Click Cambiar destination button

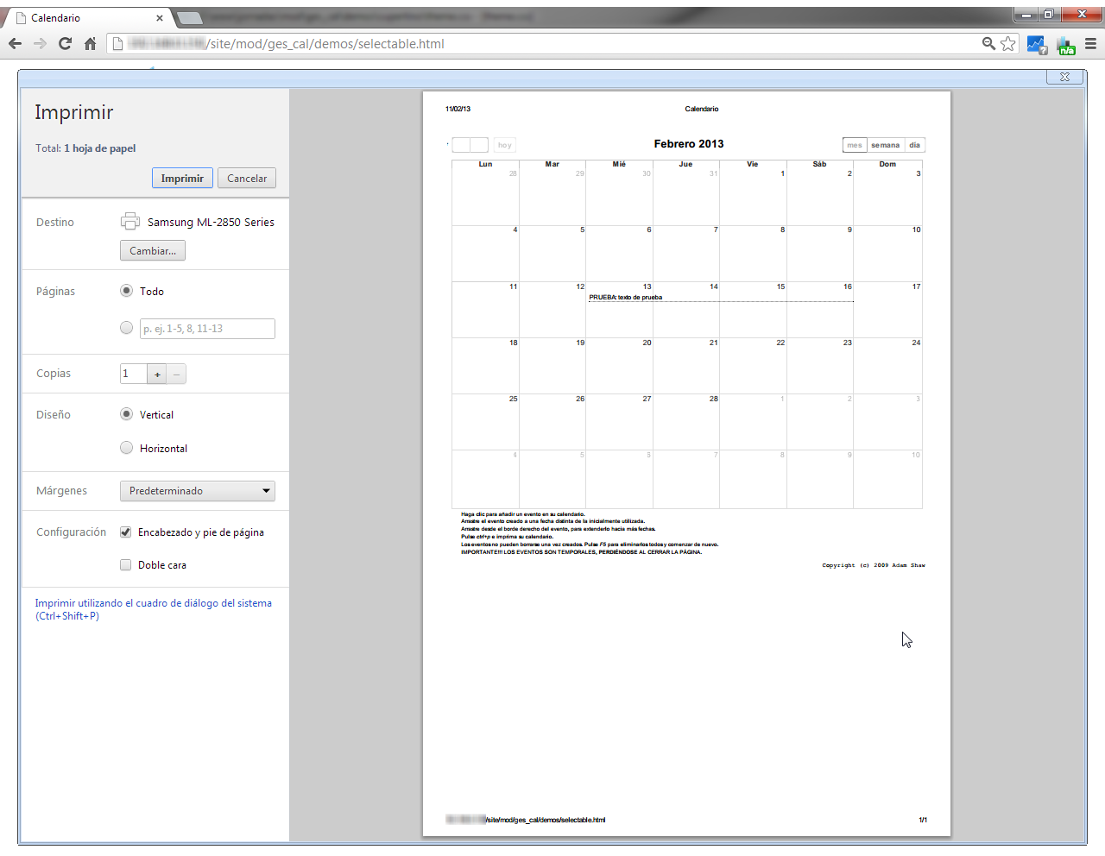point(153,251)
